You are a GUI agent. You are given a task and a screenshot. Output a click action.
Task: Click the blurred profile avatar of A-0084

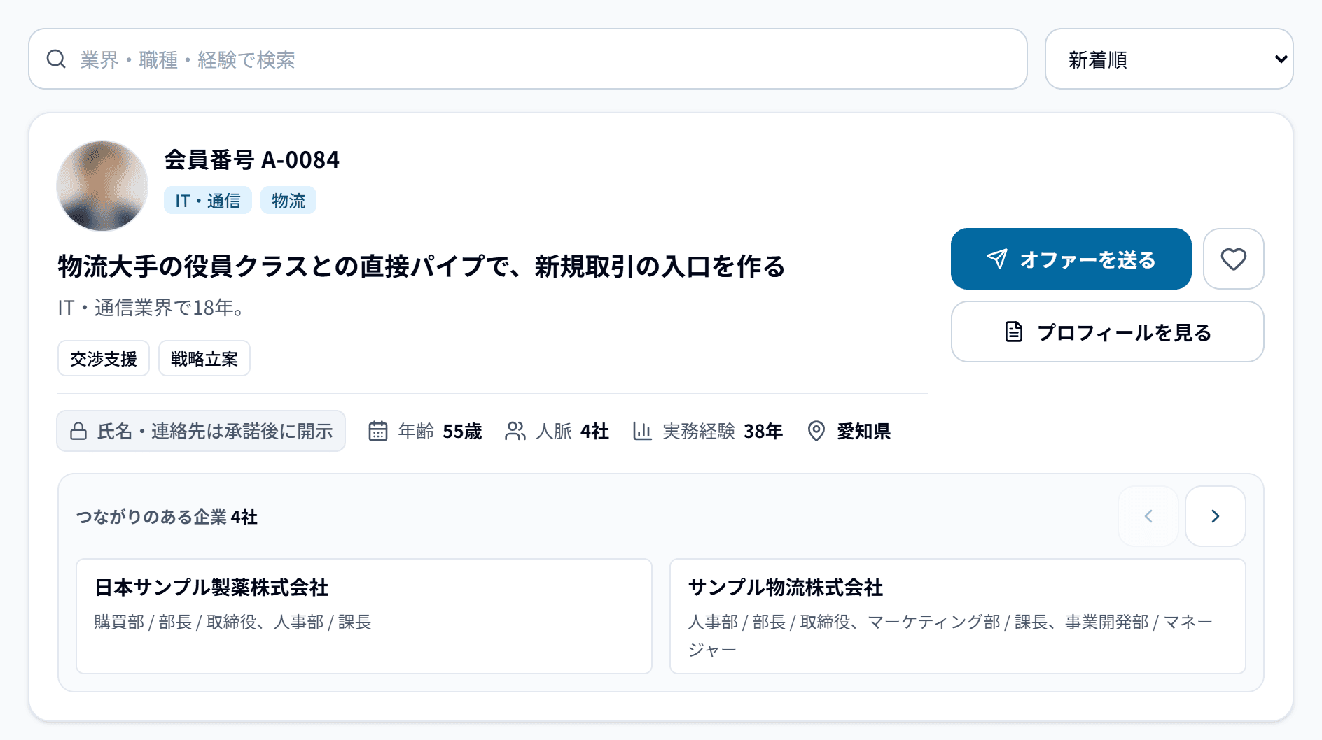pyautogui.click(x=102, y=185)
